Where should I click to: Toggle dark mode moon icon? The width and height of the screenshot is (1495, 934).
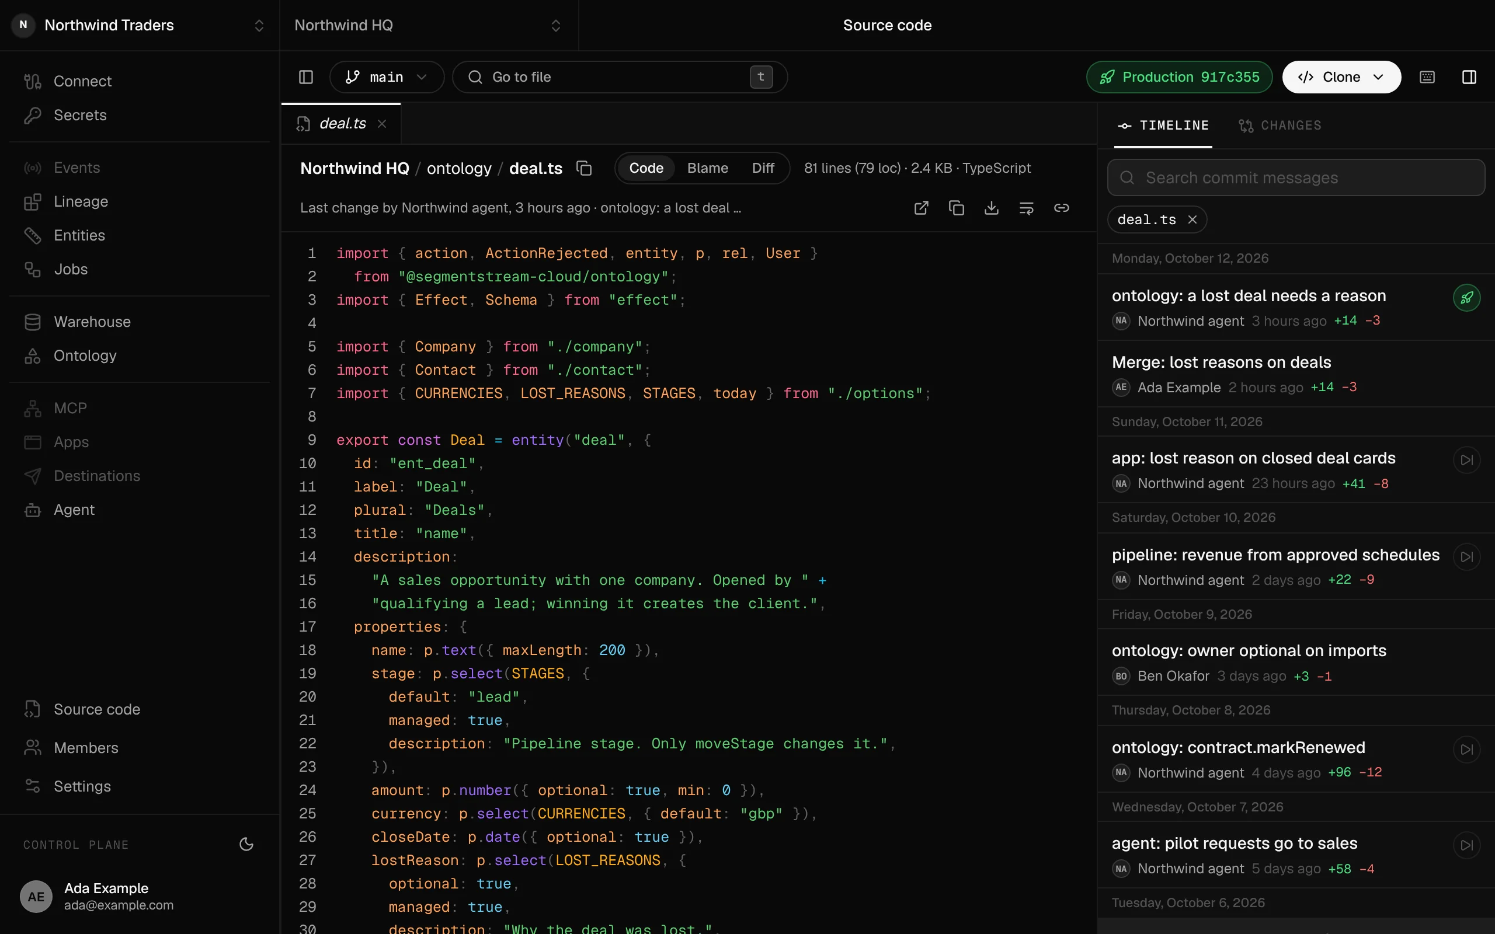coord(246,845)
